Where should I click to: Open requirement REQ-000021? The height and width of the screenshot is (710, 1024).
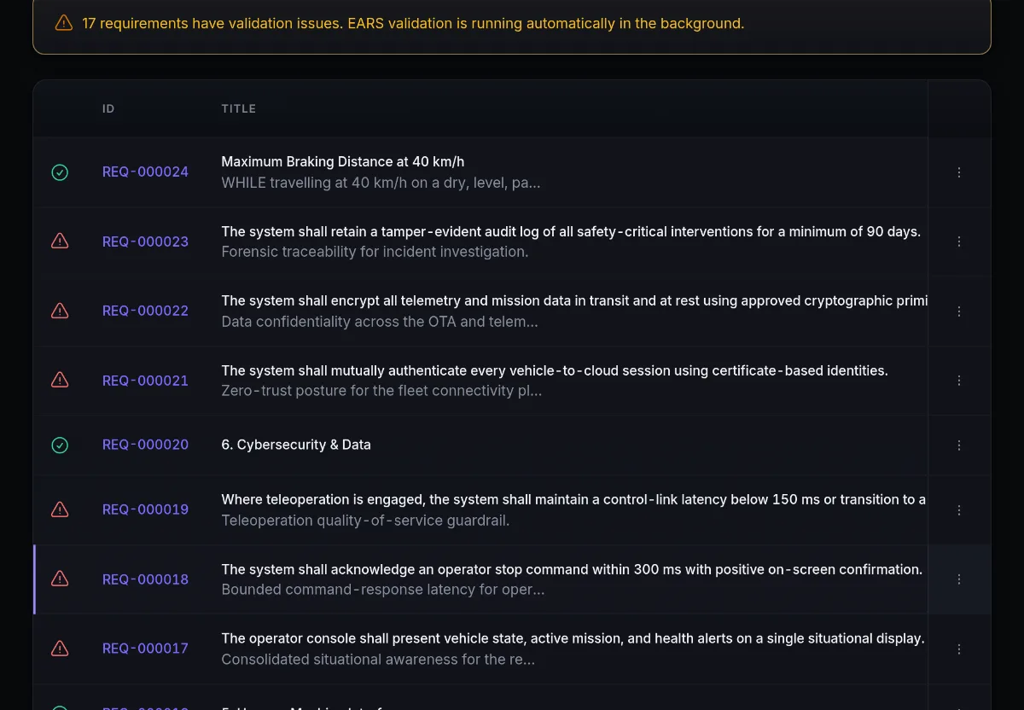145,381
